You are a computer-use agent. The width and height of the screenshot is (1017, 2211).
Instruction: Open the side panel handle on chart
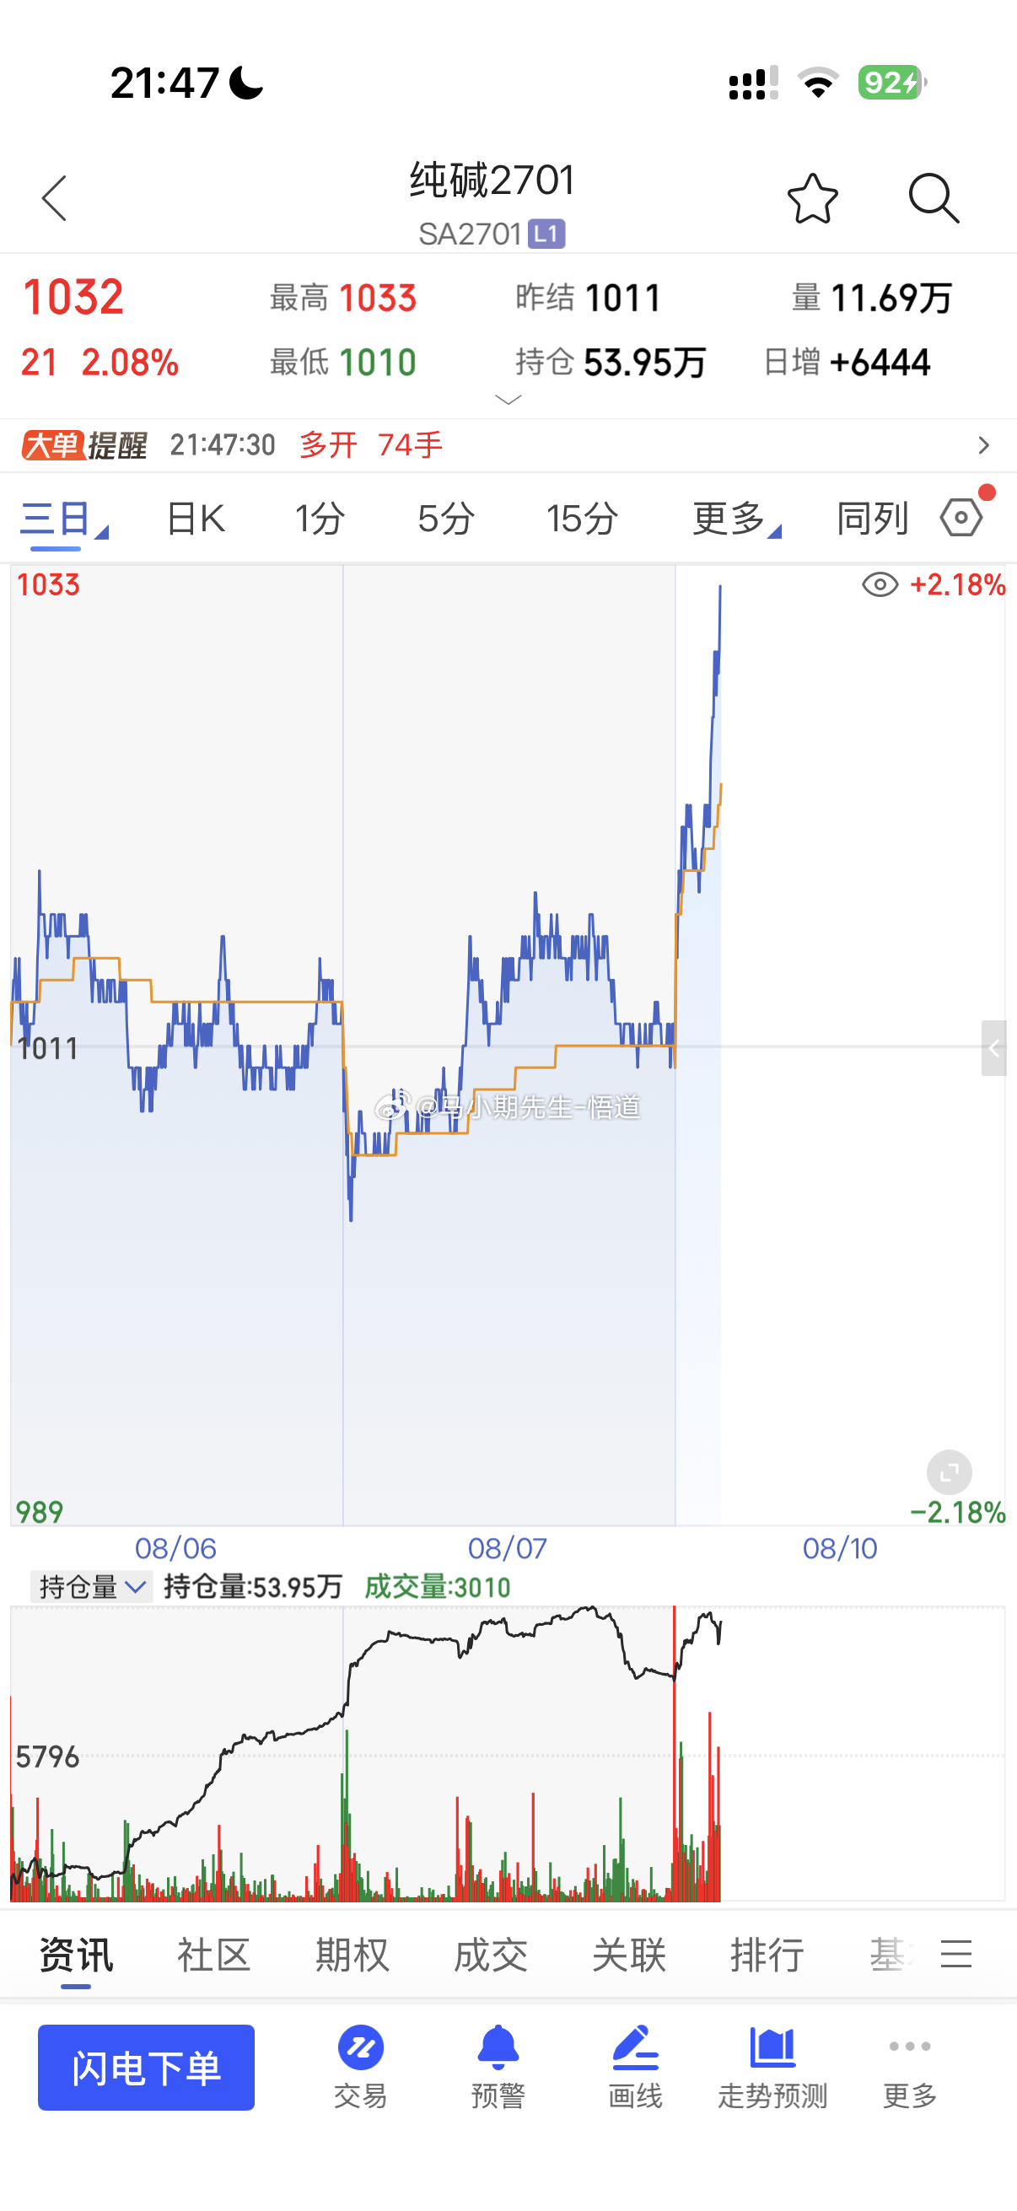[x=994, y=1048]
